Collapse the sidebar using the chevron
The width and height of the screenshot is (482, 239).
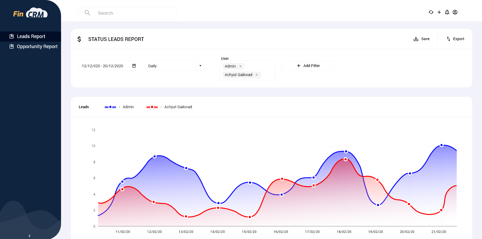tap(29, 236)
